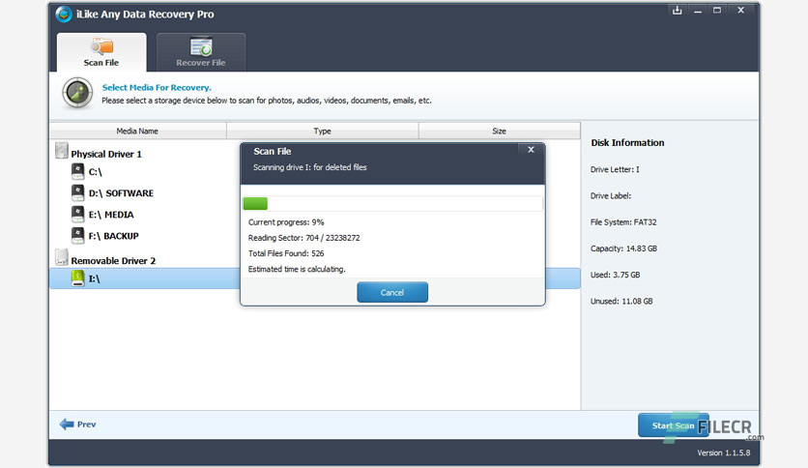Image resolution: width=808 pixels, height=468 pixels.
Task: Cancel the scanning in progress
Action: click(392, 292)
